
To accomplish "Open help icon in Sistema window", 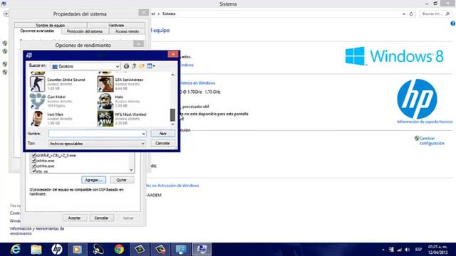I will coord(453,23).
